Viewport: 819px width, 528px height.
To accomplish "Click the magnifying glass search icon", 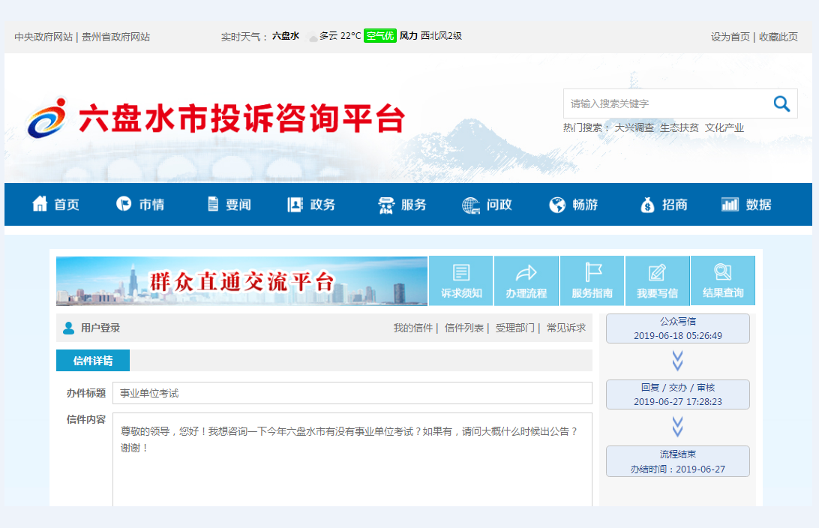I will coord(781,104).
